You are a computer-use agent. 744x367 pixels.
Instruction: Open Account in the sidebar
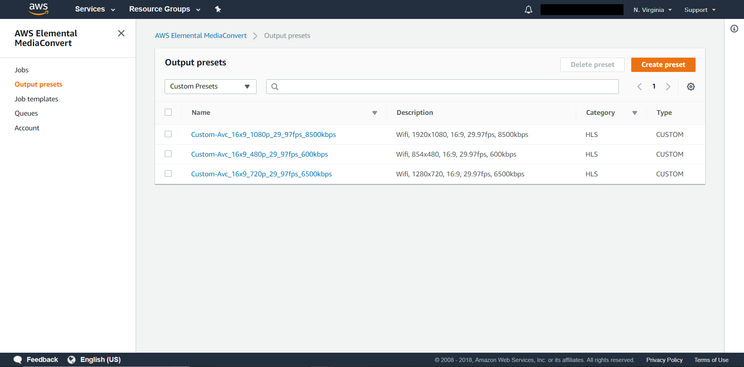pos(27,128)
